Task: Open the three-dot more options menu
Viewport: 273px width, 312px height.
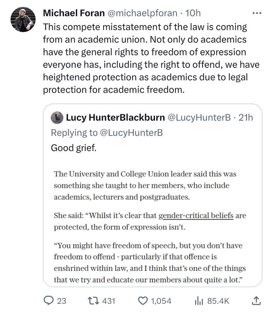Action: 257,13
